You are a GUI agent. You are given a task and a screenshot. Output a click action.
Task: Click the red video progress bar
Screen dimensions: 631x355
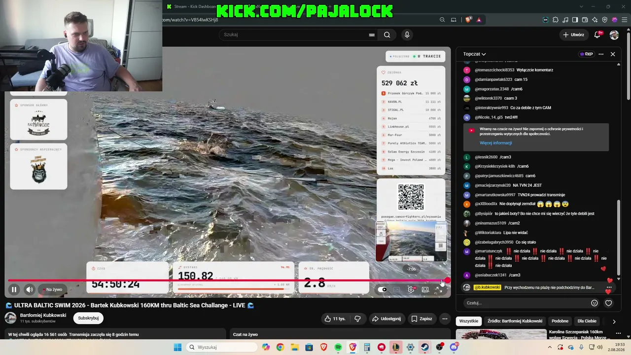tap(227, 281)
